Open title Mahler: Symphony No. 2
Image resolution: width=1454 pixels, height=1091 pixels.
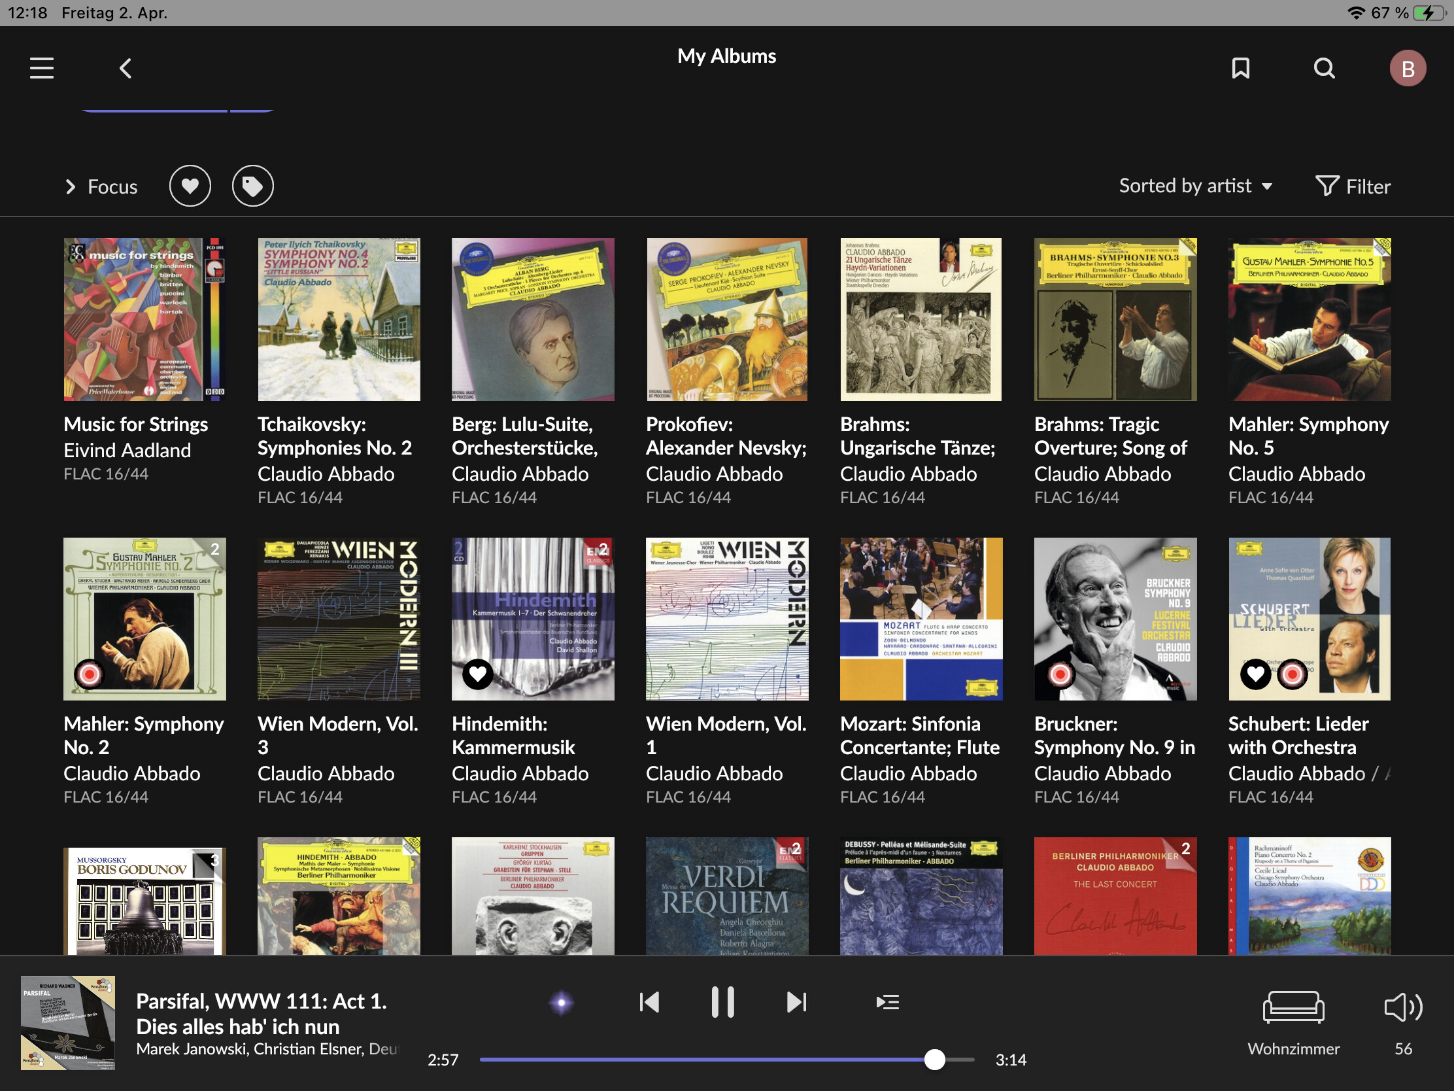click(x=144, y=735)
